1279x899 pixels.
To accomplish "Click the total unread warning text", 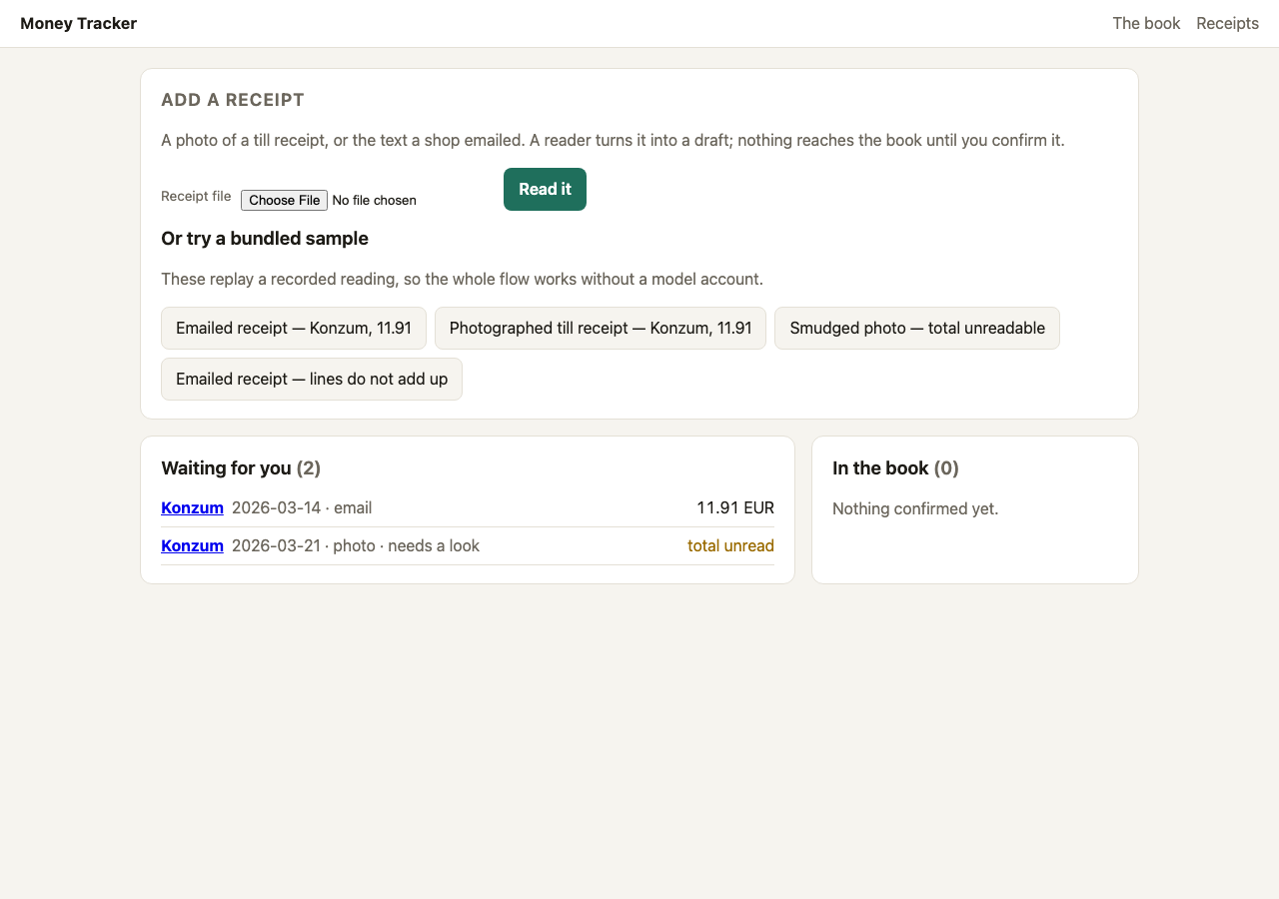I will coord(730,545).
